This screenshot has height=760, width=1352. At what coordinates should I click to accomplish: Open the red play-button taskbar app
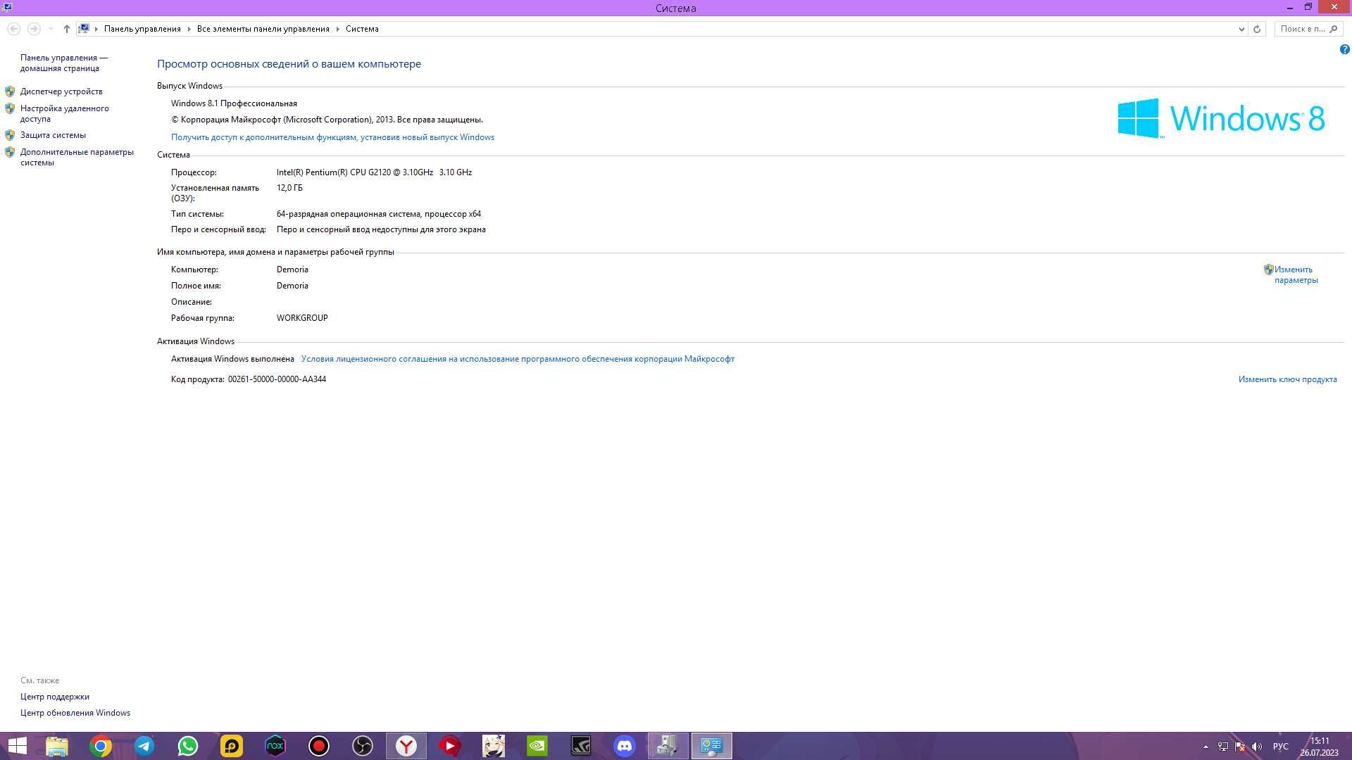450,746
